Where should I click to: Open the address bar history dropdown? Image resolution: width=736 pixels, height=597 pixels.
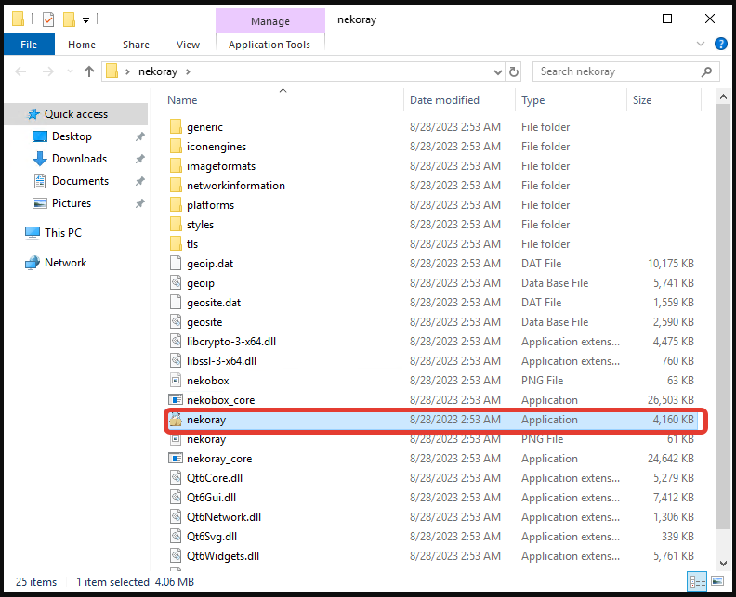pos(495,71)
